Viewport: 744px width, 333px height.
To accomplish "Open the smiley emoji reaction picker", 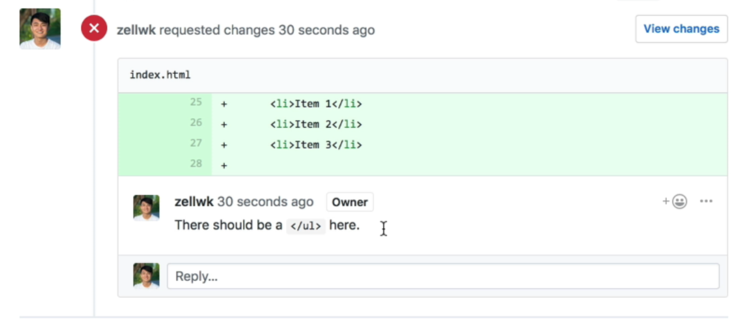I will [679, 201].
